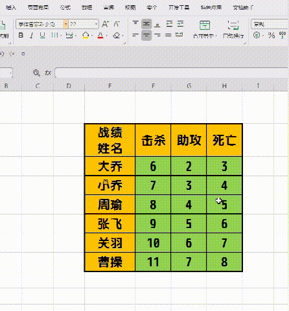This screenshot has height=311, width=289.
Task: Toggle italic formatting
Action: [32, 35]
